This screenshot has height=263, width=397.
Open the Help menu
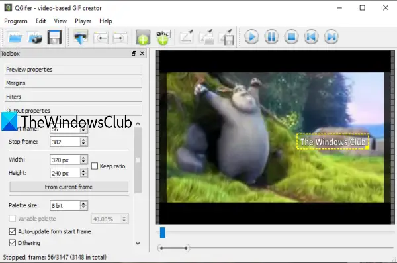tap(106, 21)
